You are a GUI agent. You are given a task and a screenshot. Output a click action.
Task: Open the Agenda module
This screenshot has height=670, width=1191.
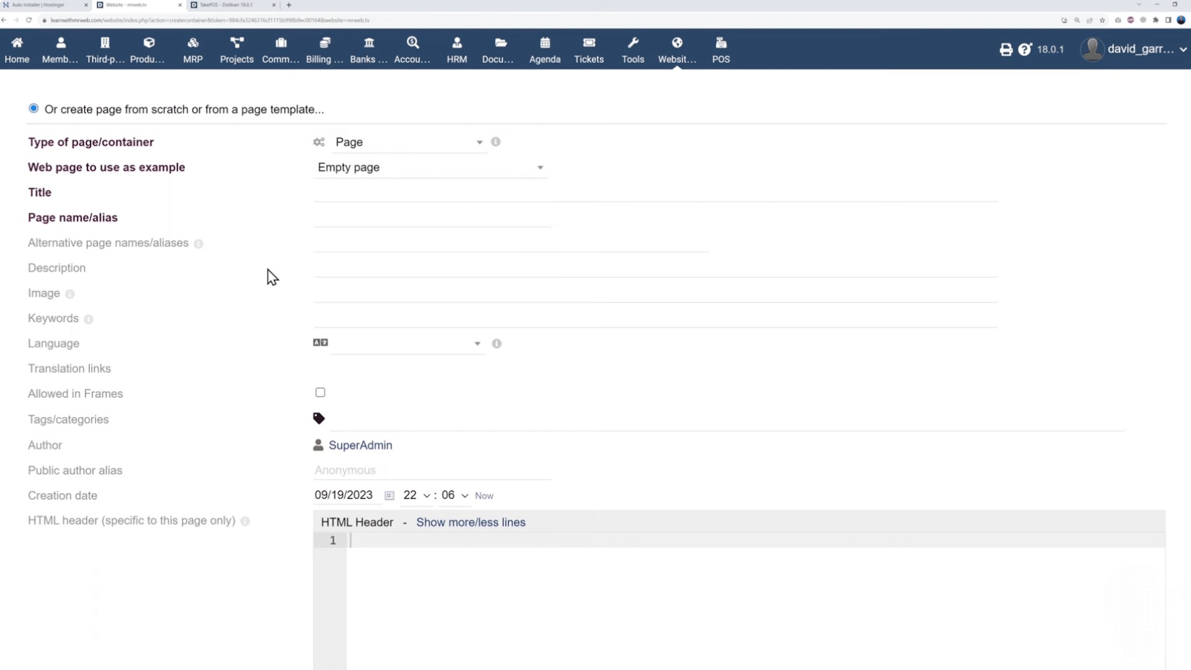(545, 50)
